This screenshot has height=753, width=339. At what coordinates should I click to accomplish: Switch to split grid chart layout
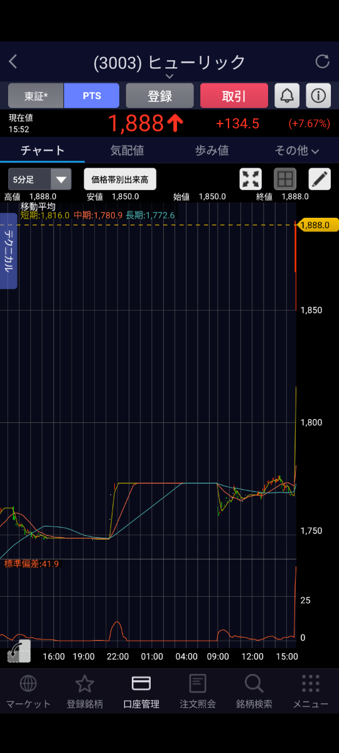[285, 179]
